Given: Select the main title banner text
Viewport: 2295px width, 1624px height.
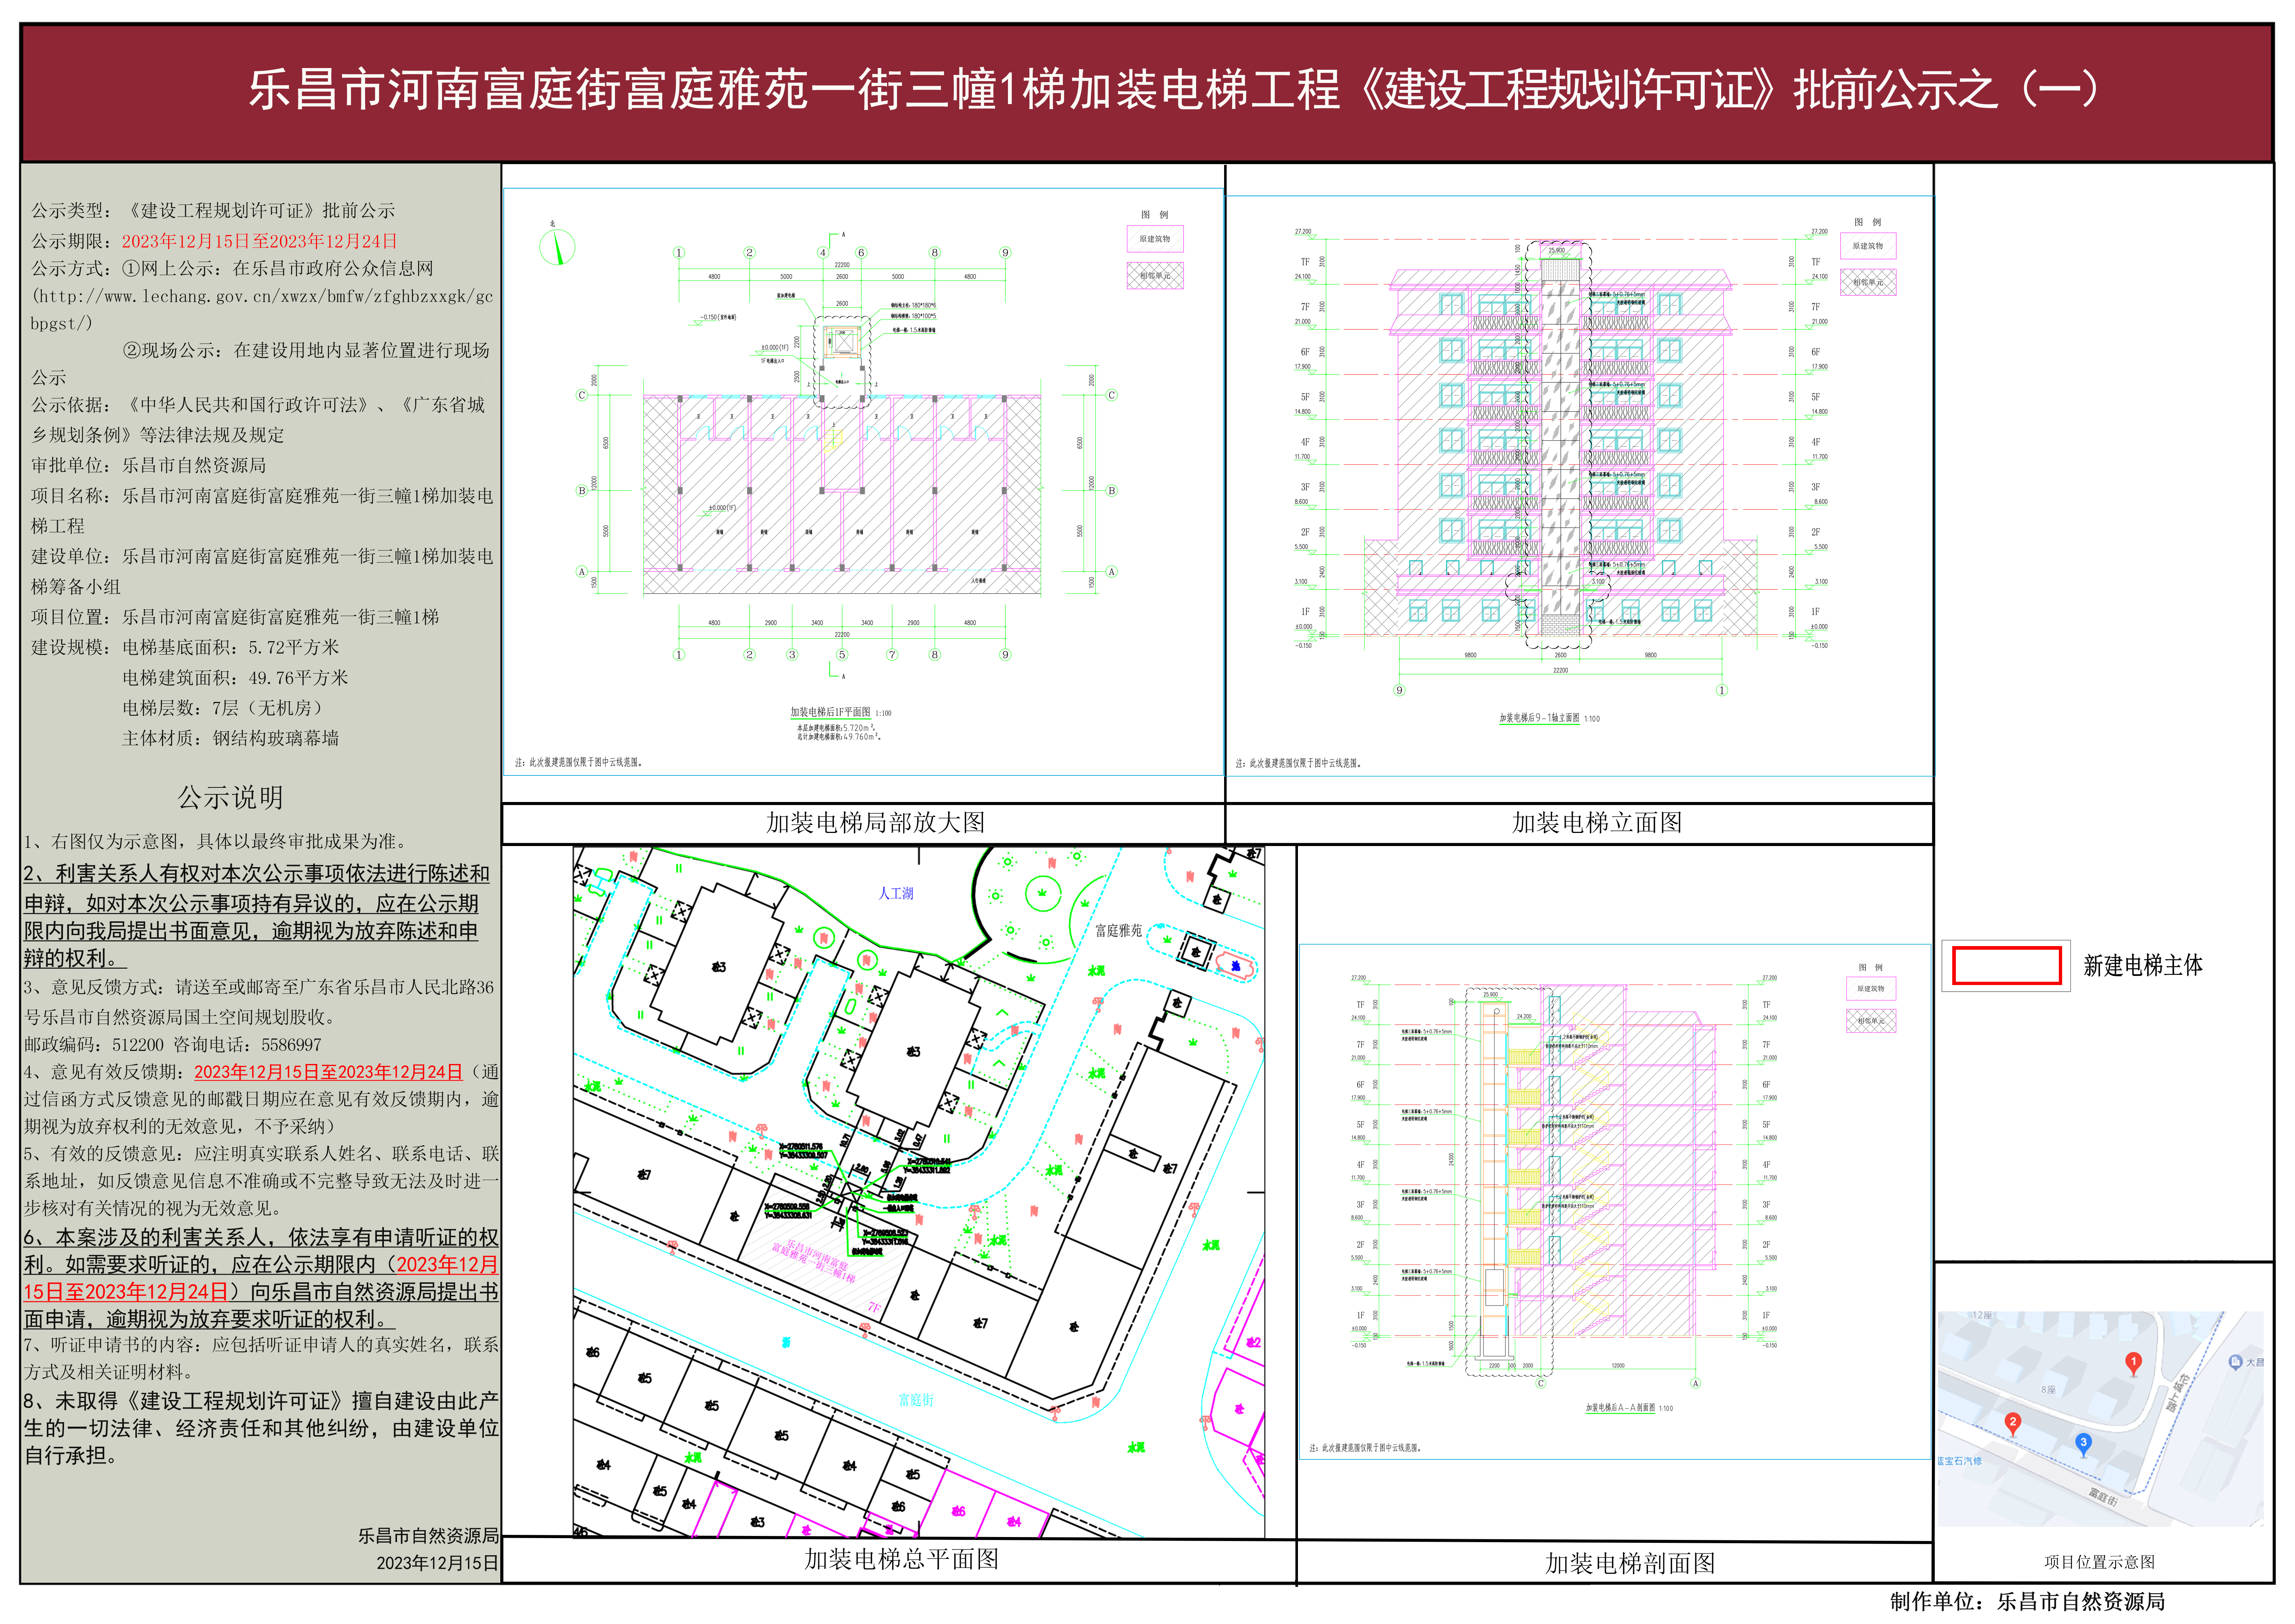Looking at the screenshot, I should click(x=1173, y=89).
